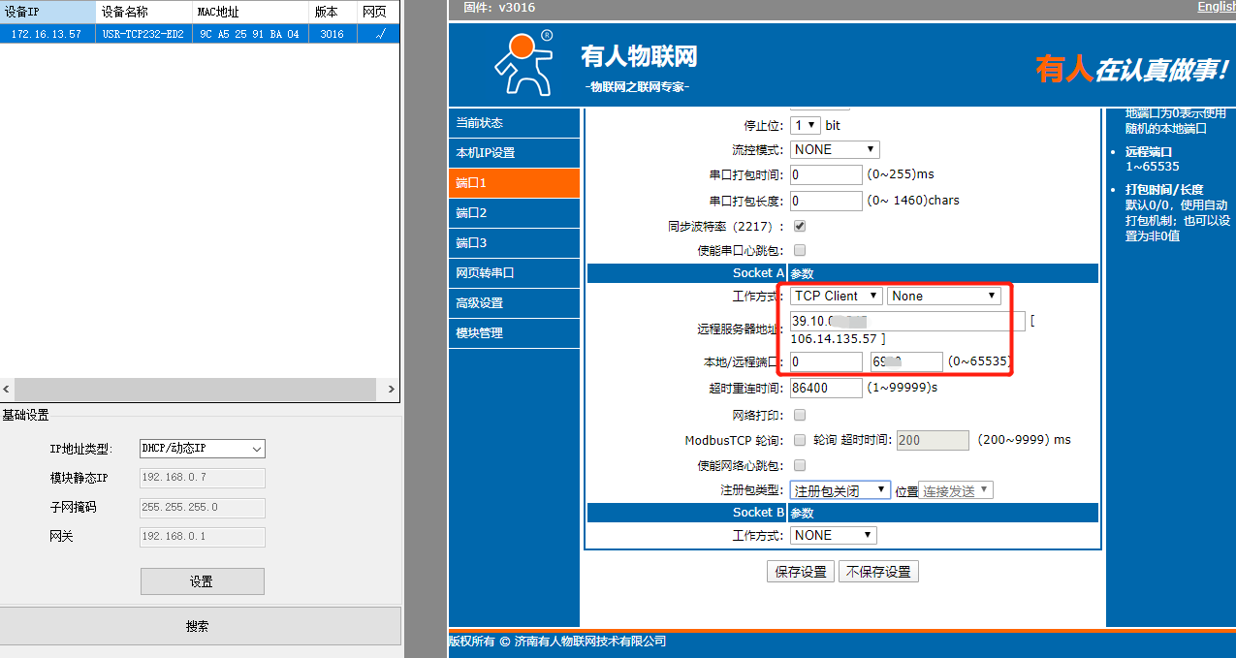The width and height of the screenshot is (1236, 658).
Task: Expand the 流控模式 NONE dropdown
Action: pos(835,149)
